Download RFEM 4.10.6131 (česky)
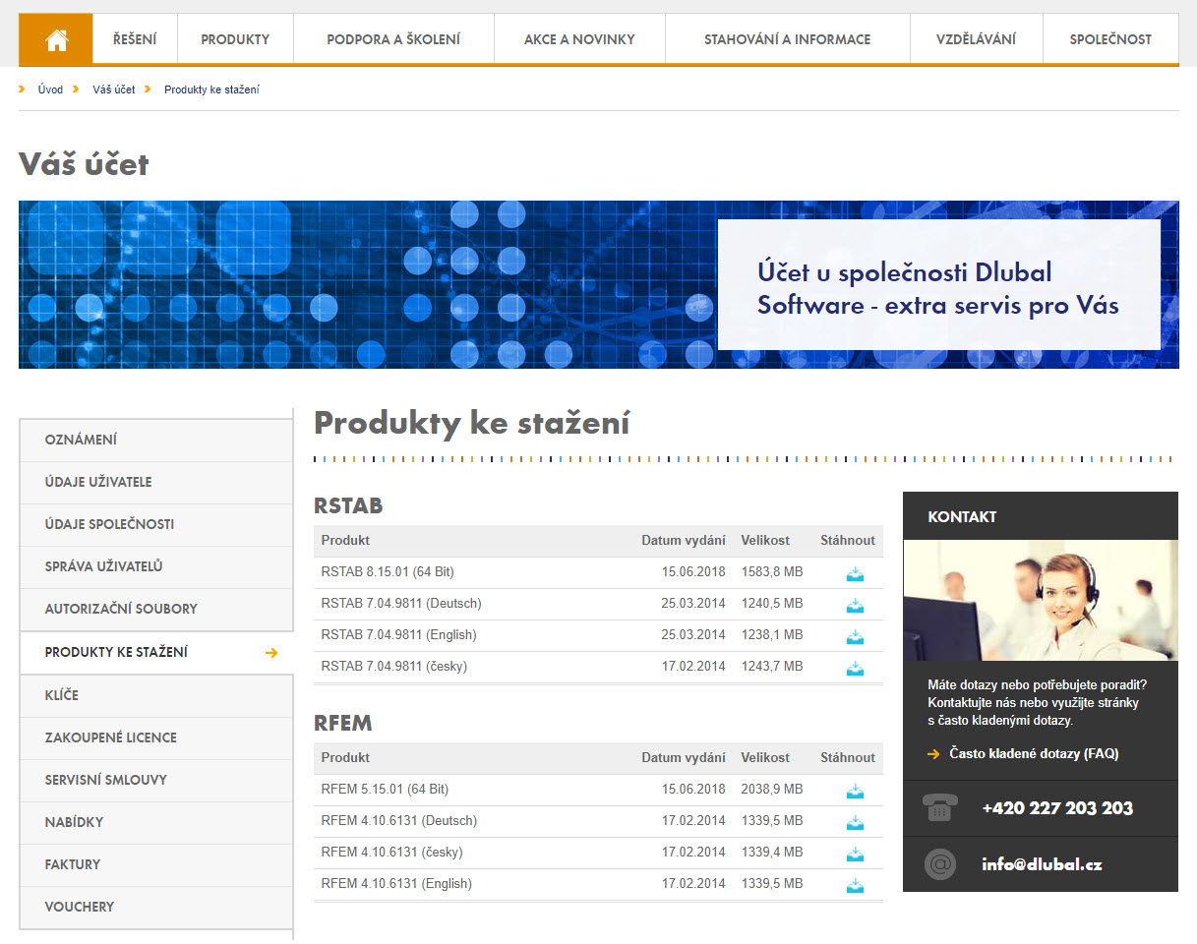The height and width of the screenshot is (944, 1197). point(855,855)
